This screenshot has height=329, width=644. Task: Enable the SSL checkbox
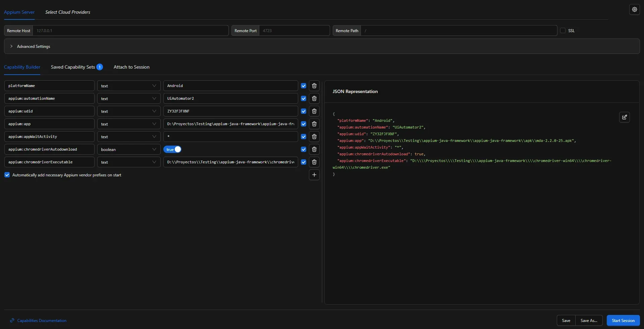click(563, 30)
